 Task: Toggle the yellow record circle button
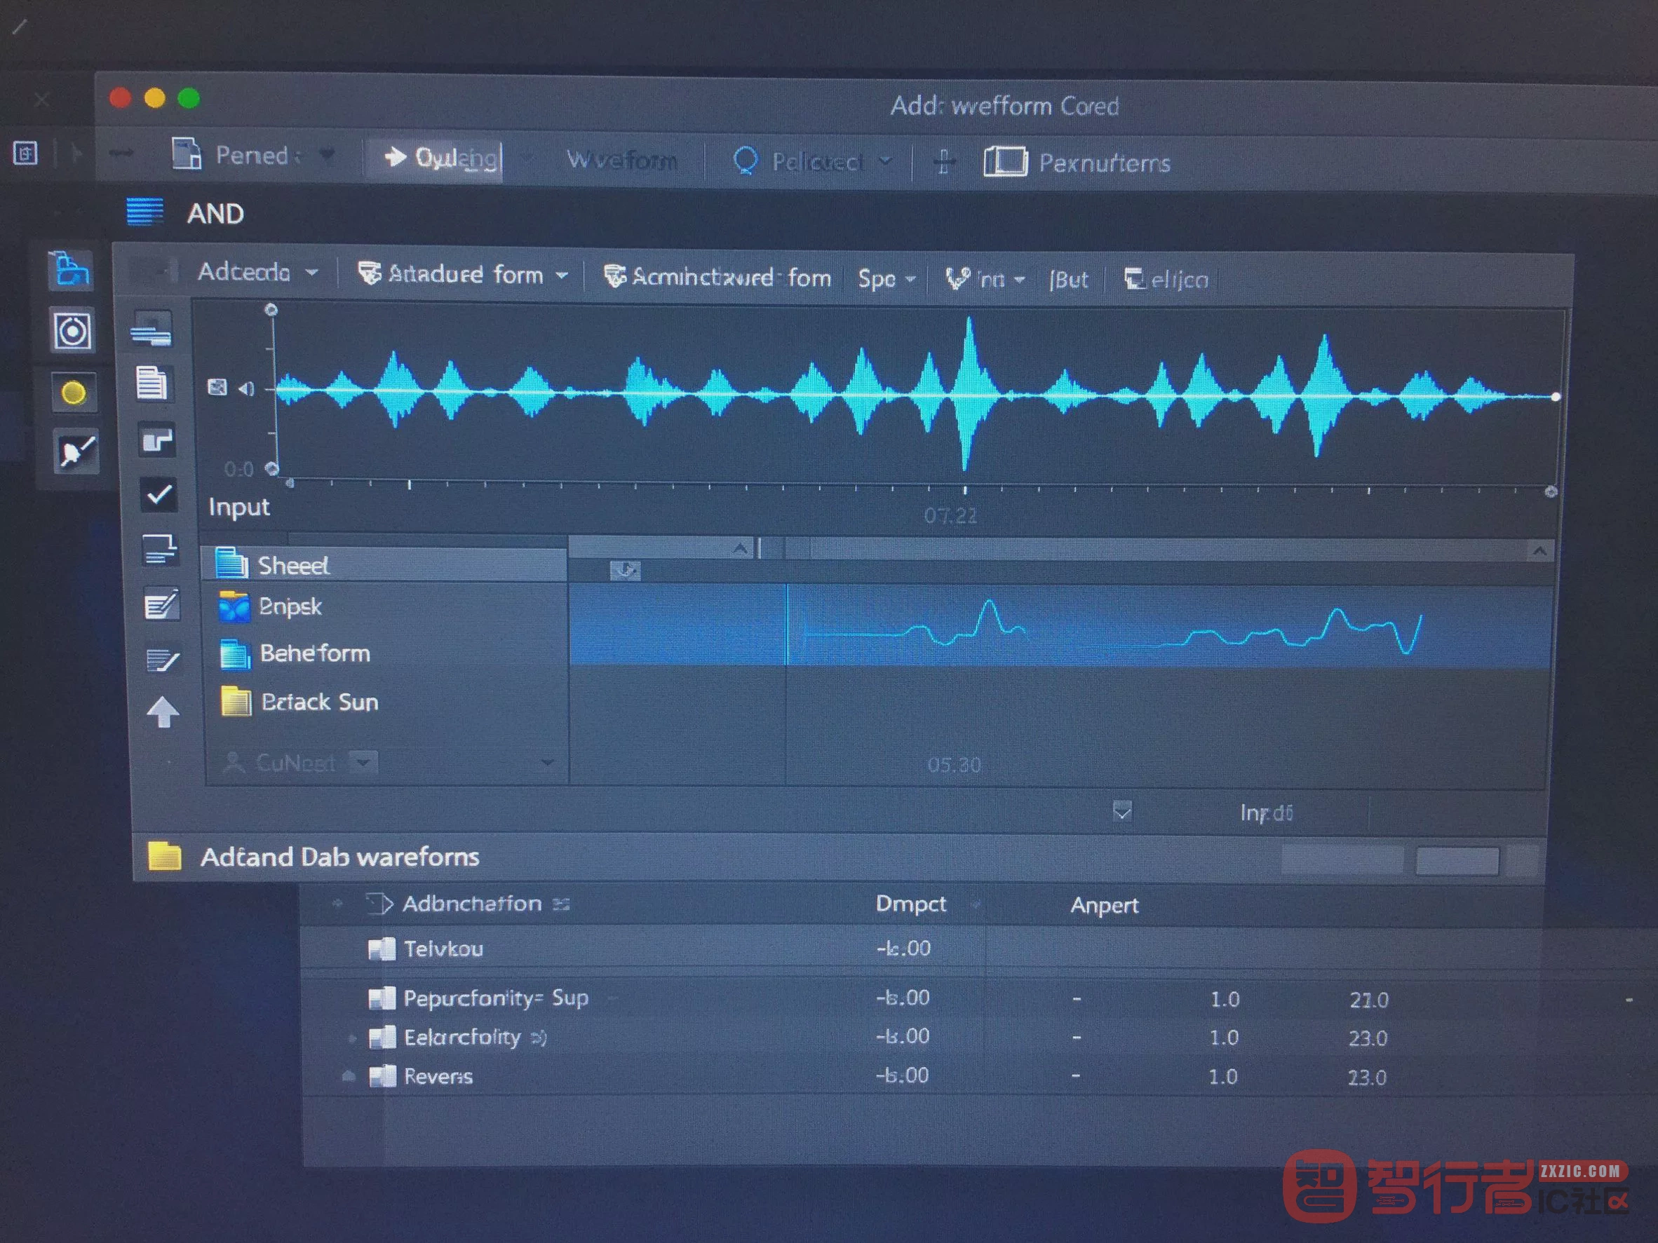[74, 393]
